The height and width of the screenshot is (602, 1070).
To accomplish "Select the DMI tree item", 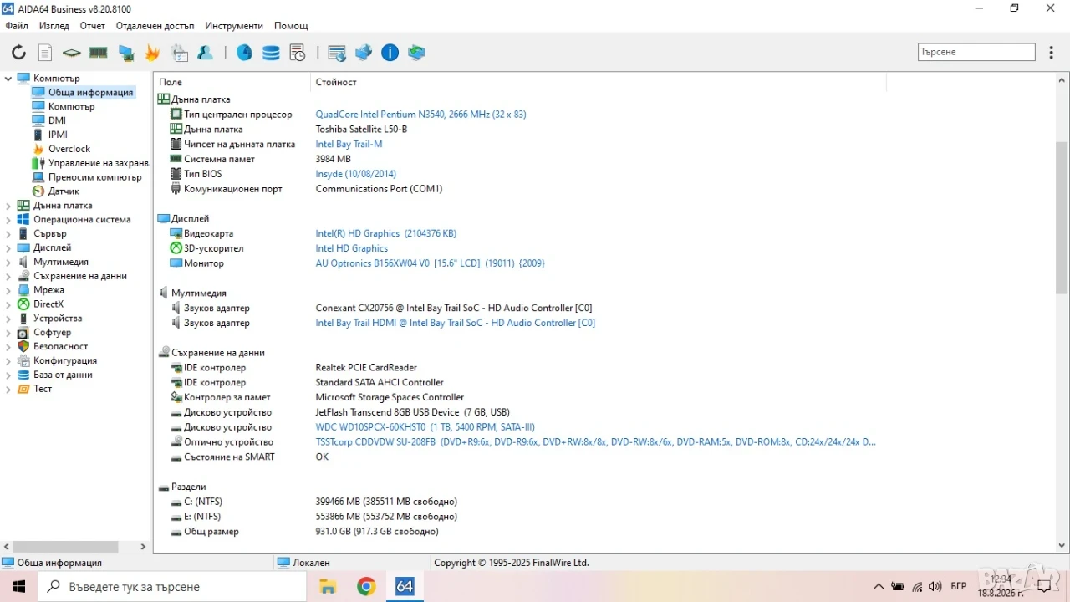I will pyautogui.click(x=57, y=120).
